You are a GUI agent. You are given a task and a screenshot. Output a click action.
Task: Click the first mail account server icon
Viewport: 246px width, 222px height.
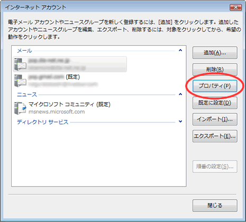pos(20,64)
